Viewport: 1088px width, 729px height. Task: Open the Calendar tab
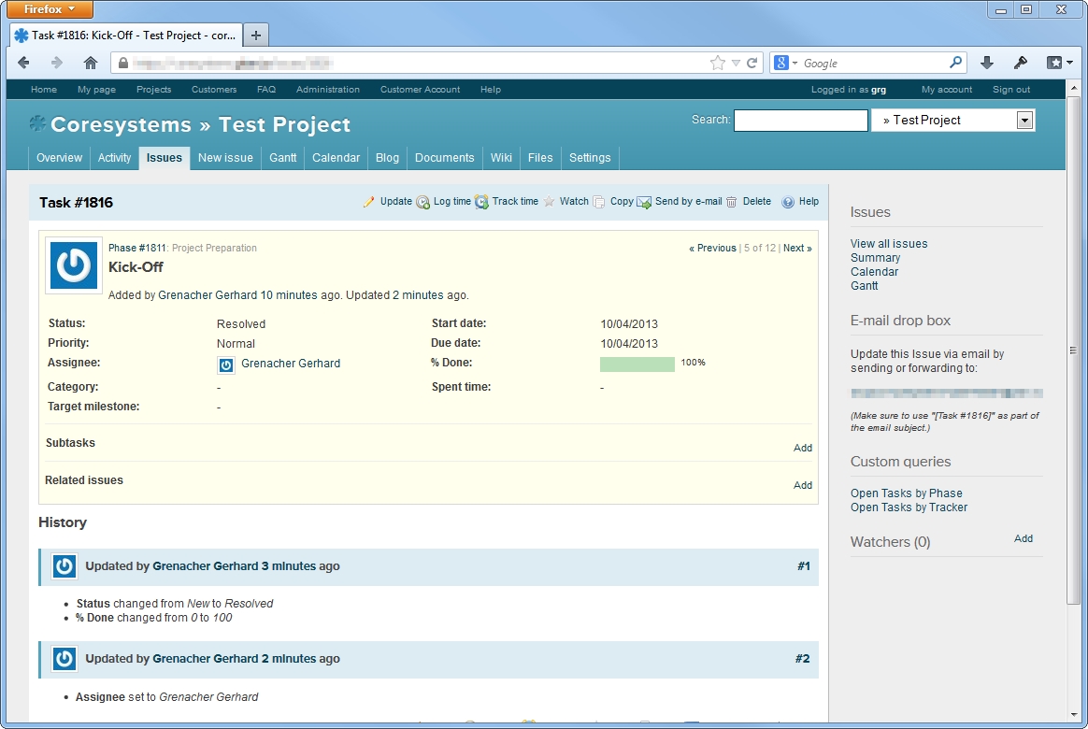[x=336, y=158]
